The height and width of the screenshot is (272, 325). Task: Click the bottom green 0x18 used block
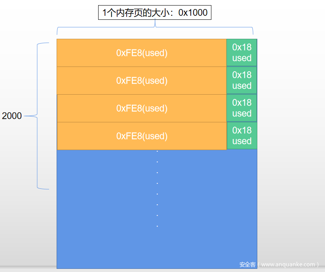(241, 136)
